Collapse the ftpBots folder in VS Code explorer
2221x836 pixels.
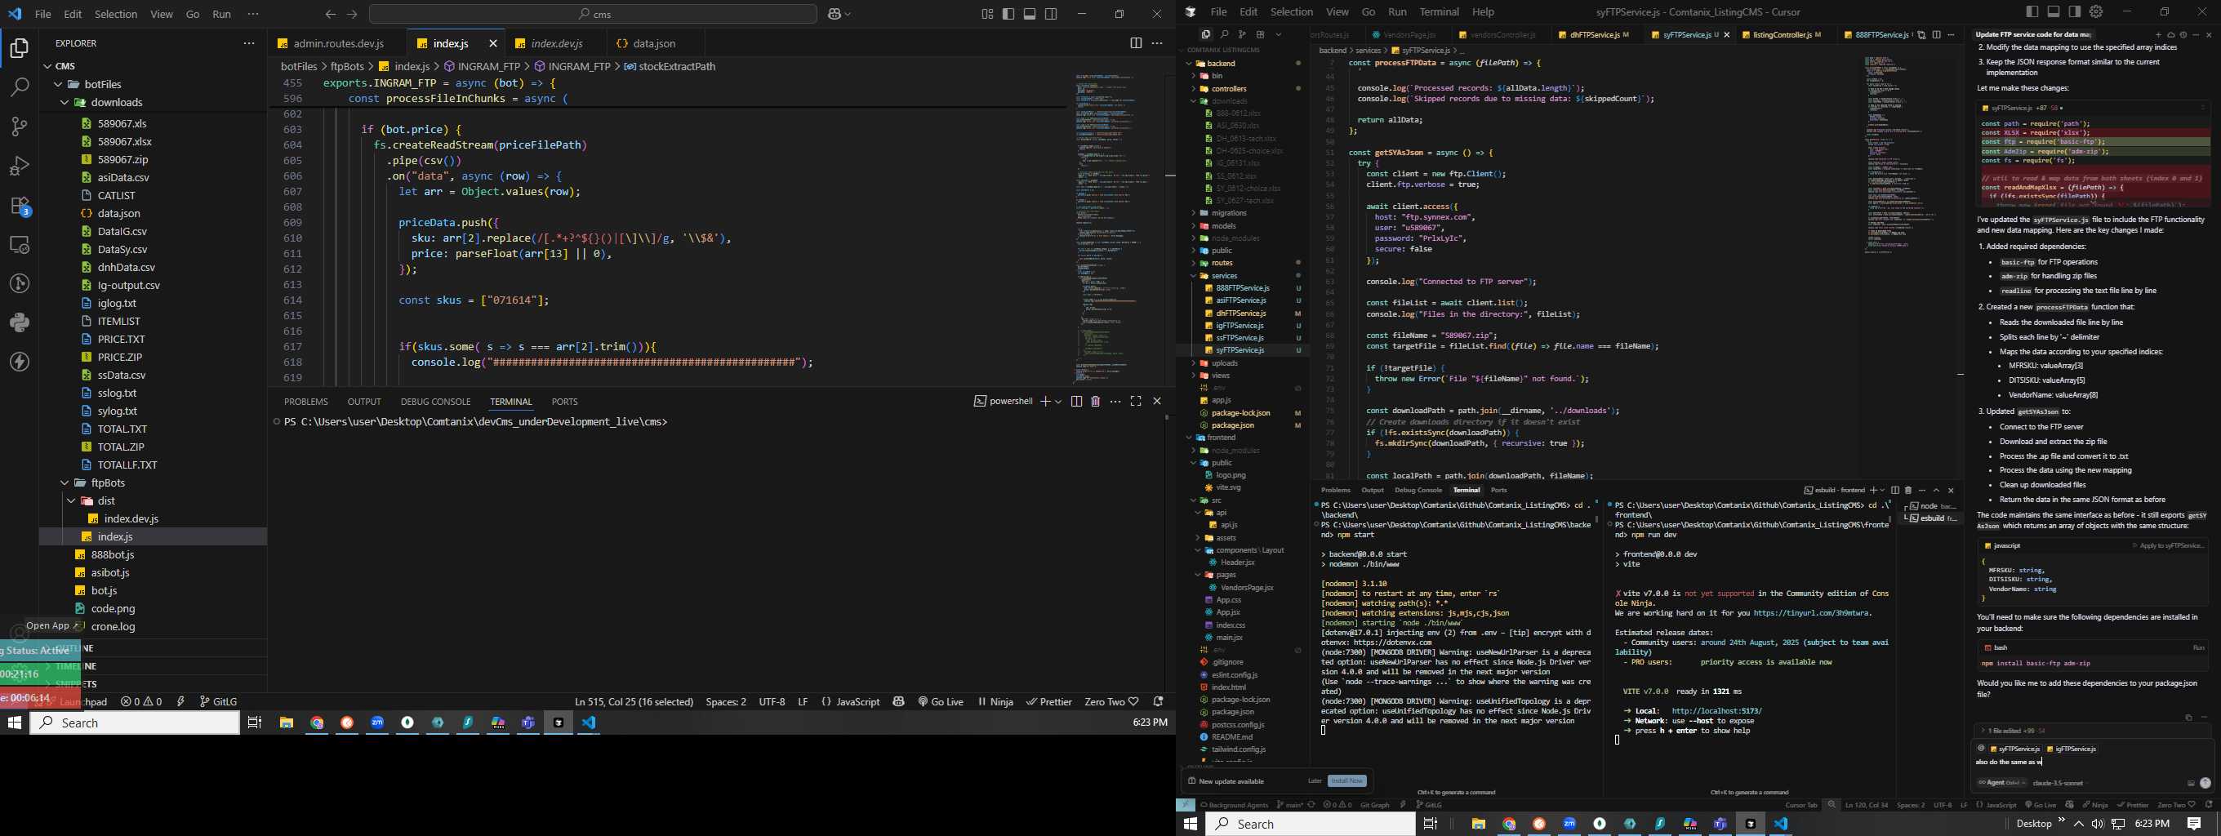(65, 483)
